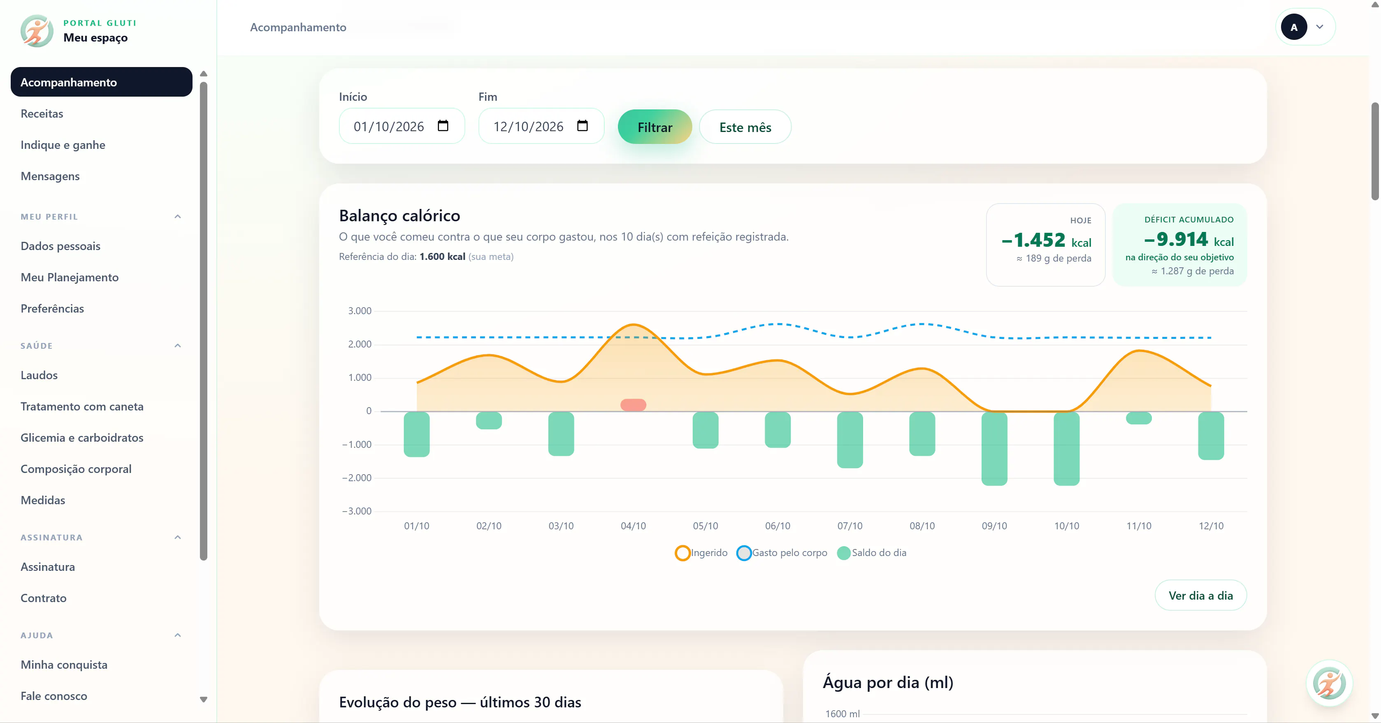1381x723 pixels.
Task: Open the Início date calendar picker icon
Action: click(x=443, y=126)
